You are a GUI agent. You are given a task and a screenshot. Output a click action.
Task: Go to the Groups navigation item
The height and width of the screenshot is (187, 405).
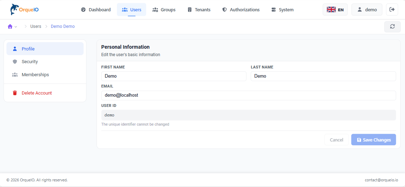(x=164, y=10)
